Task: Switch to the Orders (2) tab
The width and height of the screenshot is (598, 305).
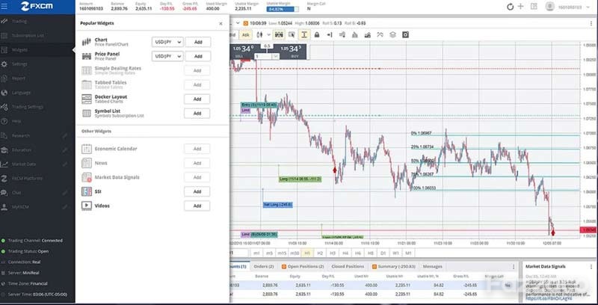Action: (x=264, y=266)
